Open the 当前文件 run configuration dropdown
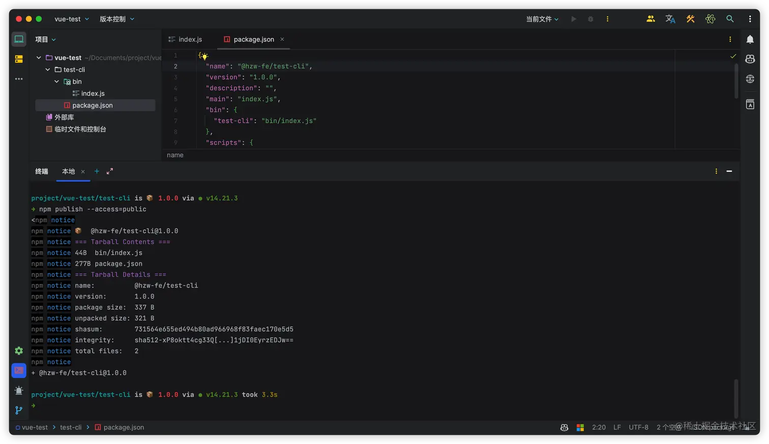769x444 pixels. pos(542,19)
